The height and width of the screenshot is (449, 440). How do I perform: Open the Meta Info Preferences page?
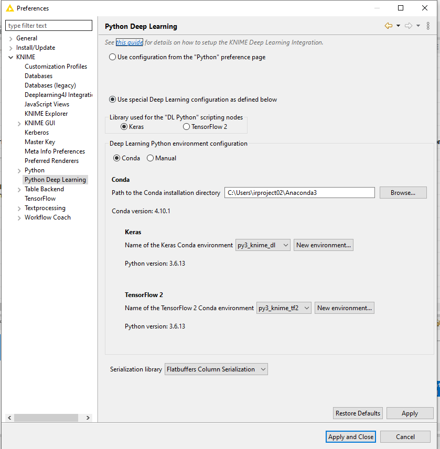tap(55, 151)
